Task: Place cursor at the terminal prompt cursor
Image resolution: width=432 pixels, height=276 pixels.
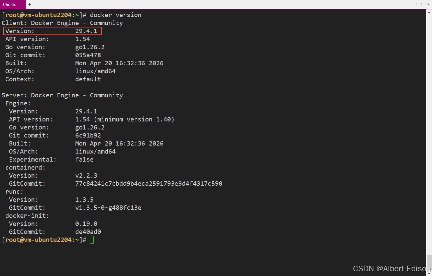Action: coord(92,240)
